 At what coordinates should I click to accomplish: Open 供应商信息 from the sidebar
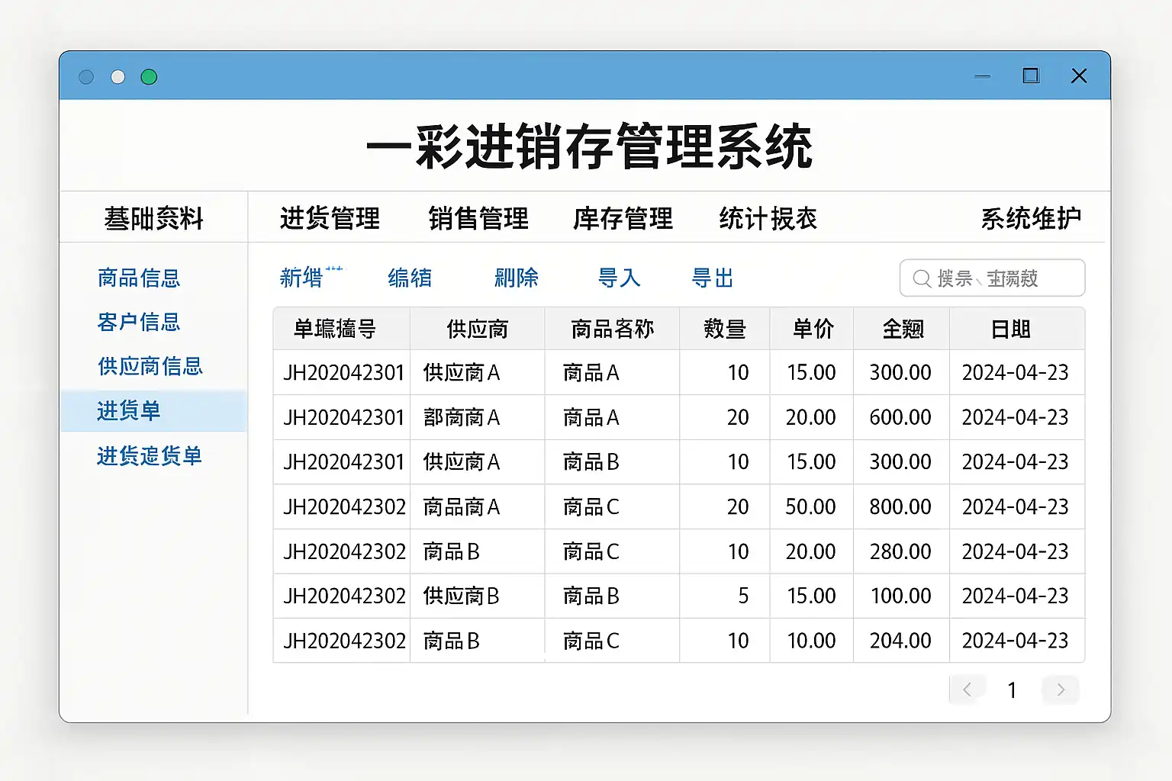tap(150, 367)
